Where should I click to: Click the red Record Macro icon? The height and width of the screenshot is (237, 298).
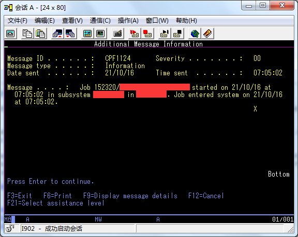pyautogui.click(x=135, y=34)
